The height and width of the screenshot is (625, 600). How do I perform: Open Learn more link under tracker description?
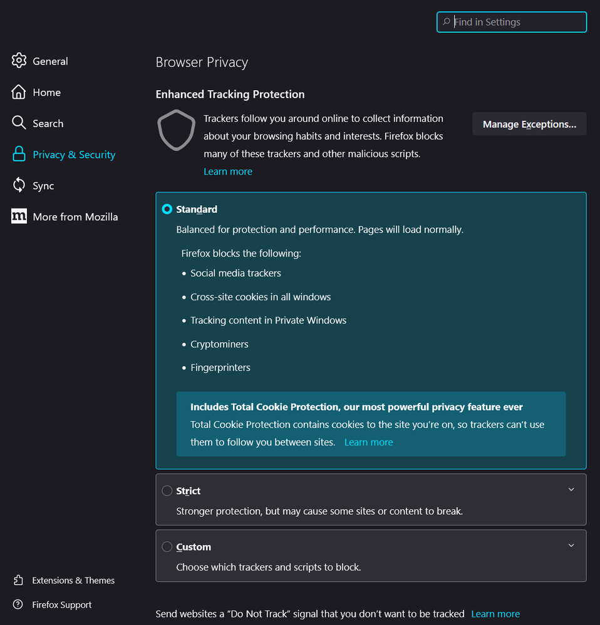pyautogui.click(x=228, y=171)
